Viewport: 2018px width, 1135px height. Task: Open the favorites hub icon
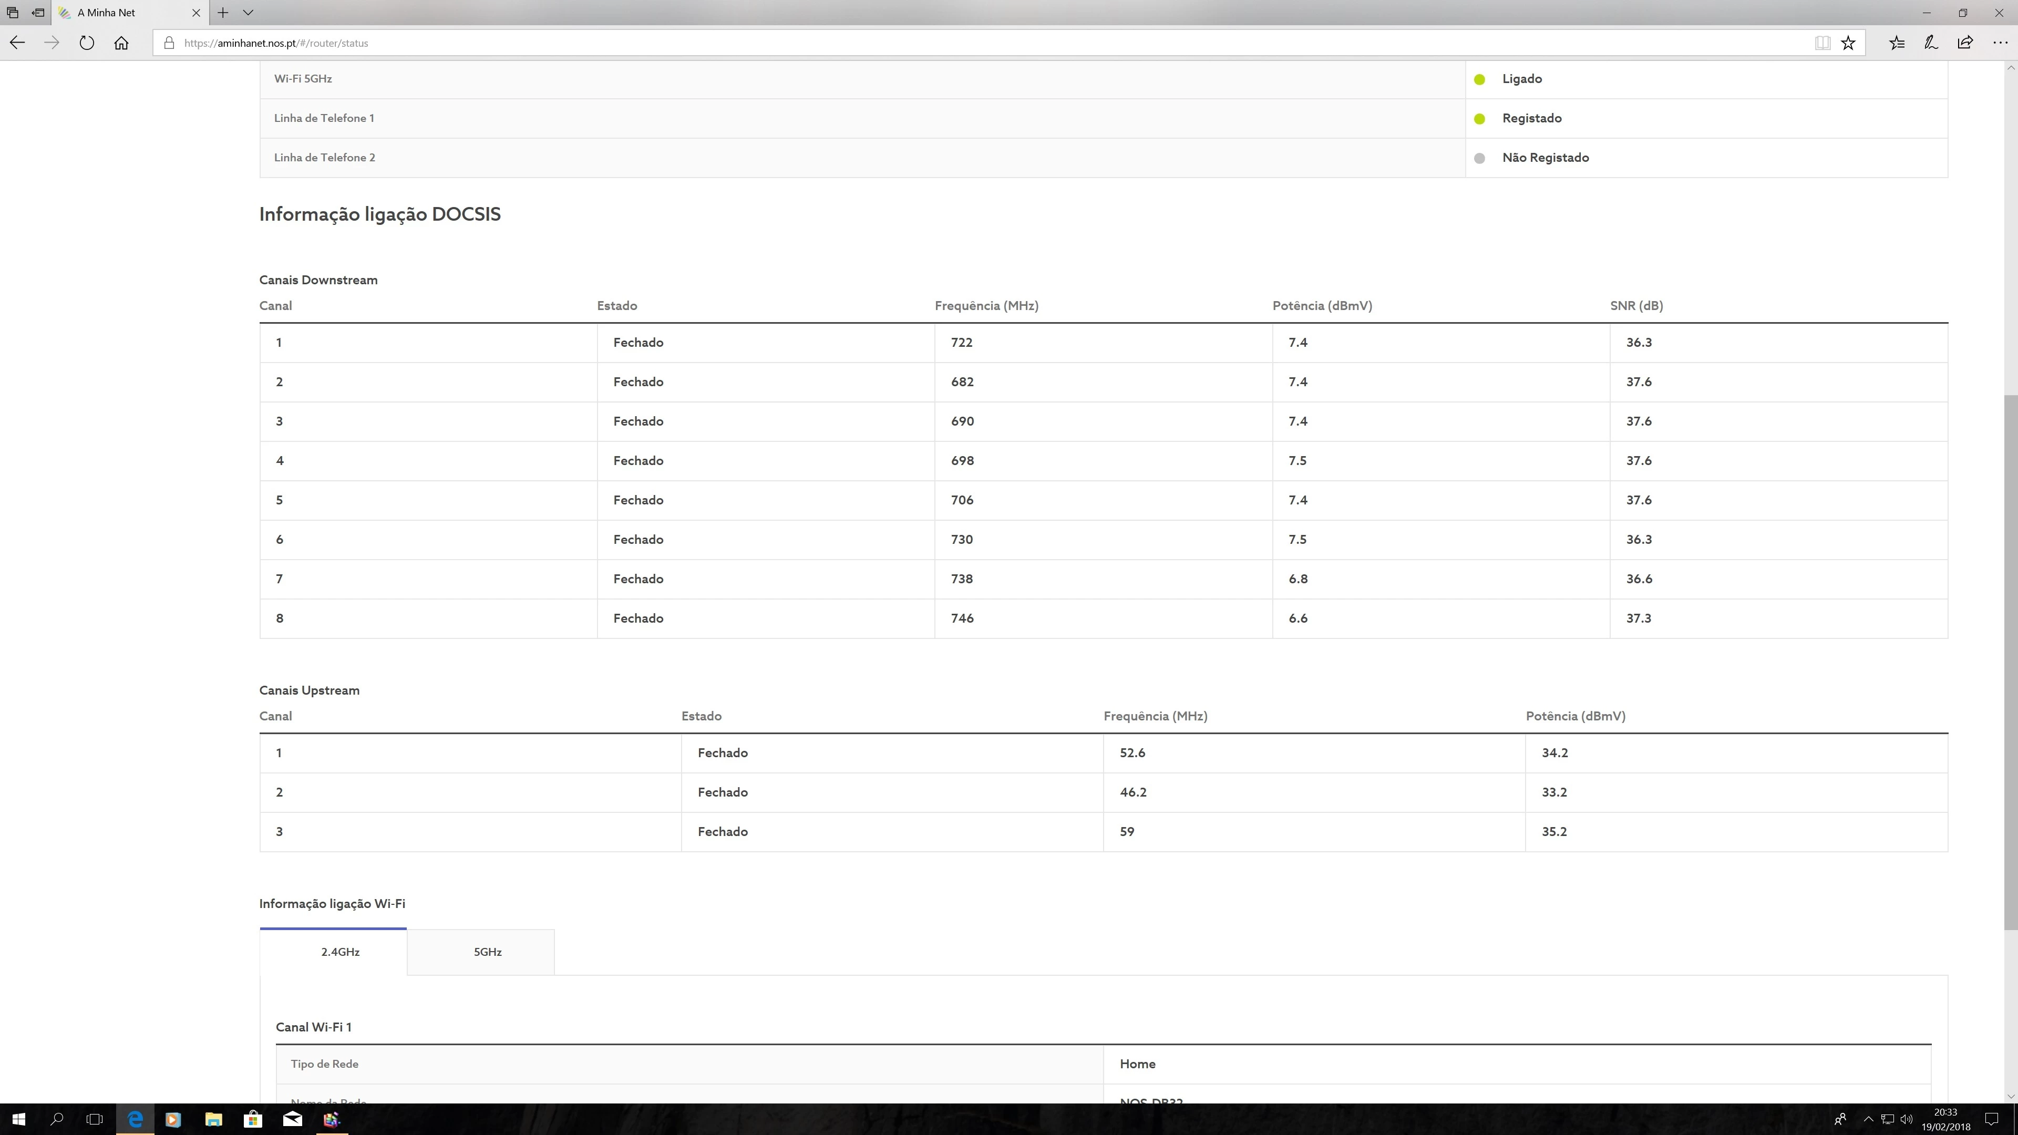click(x=1897, y=43)
